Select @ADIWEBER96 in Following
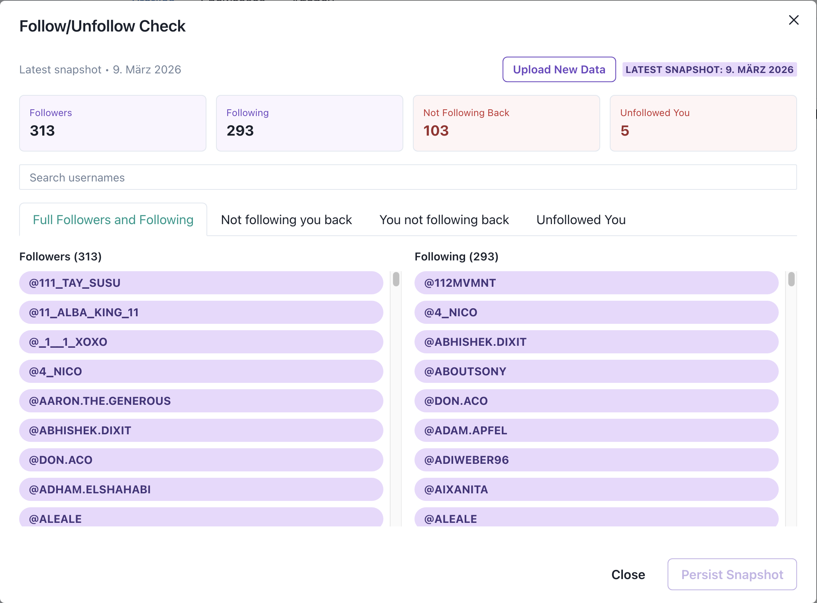The width and height of the screenshot is (817, 603). tap(596, 460)
